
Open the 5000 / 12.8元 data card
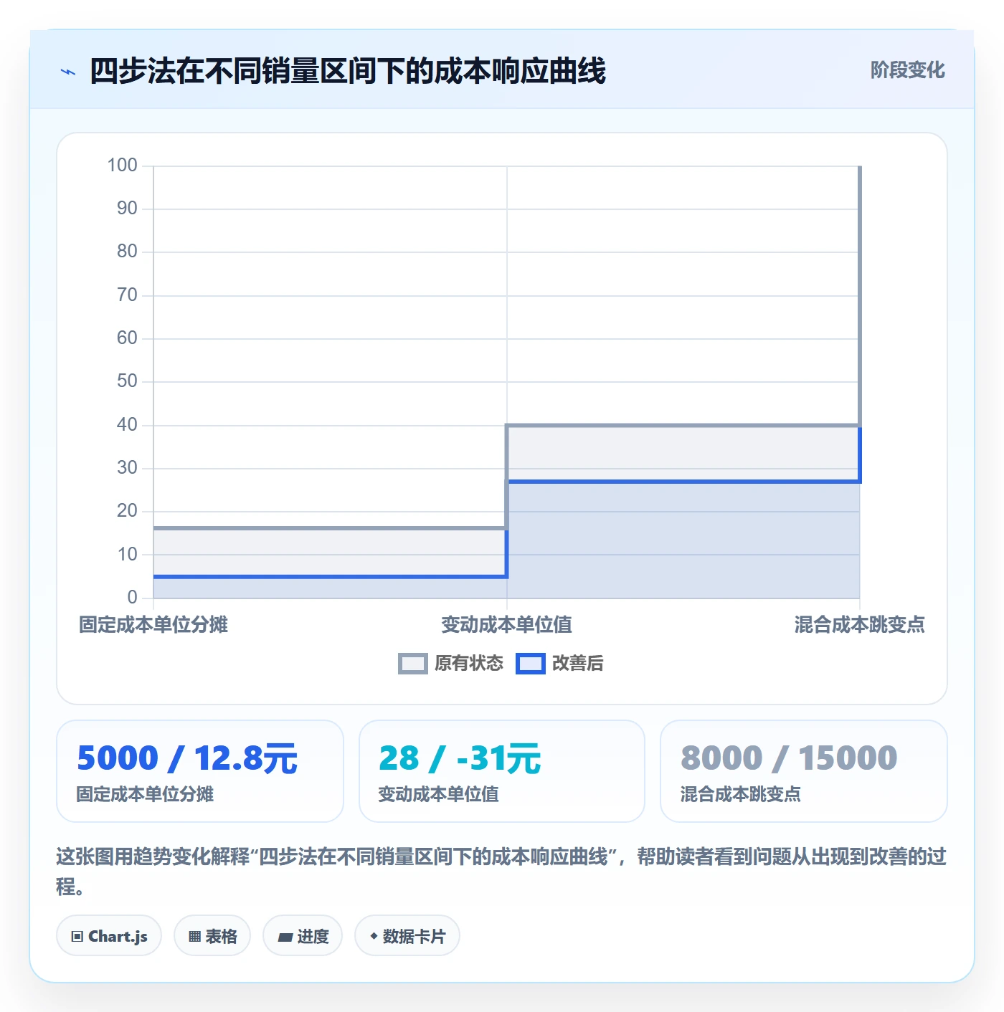200,771
